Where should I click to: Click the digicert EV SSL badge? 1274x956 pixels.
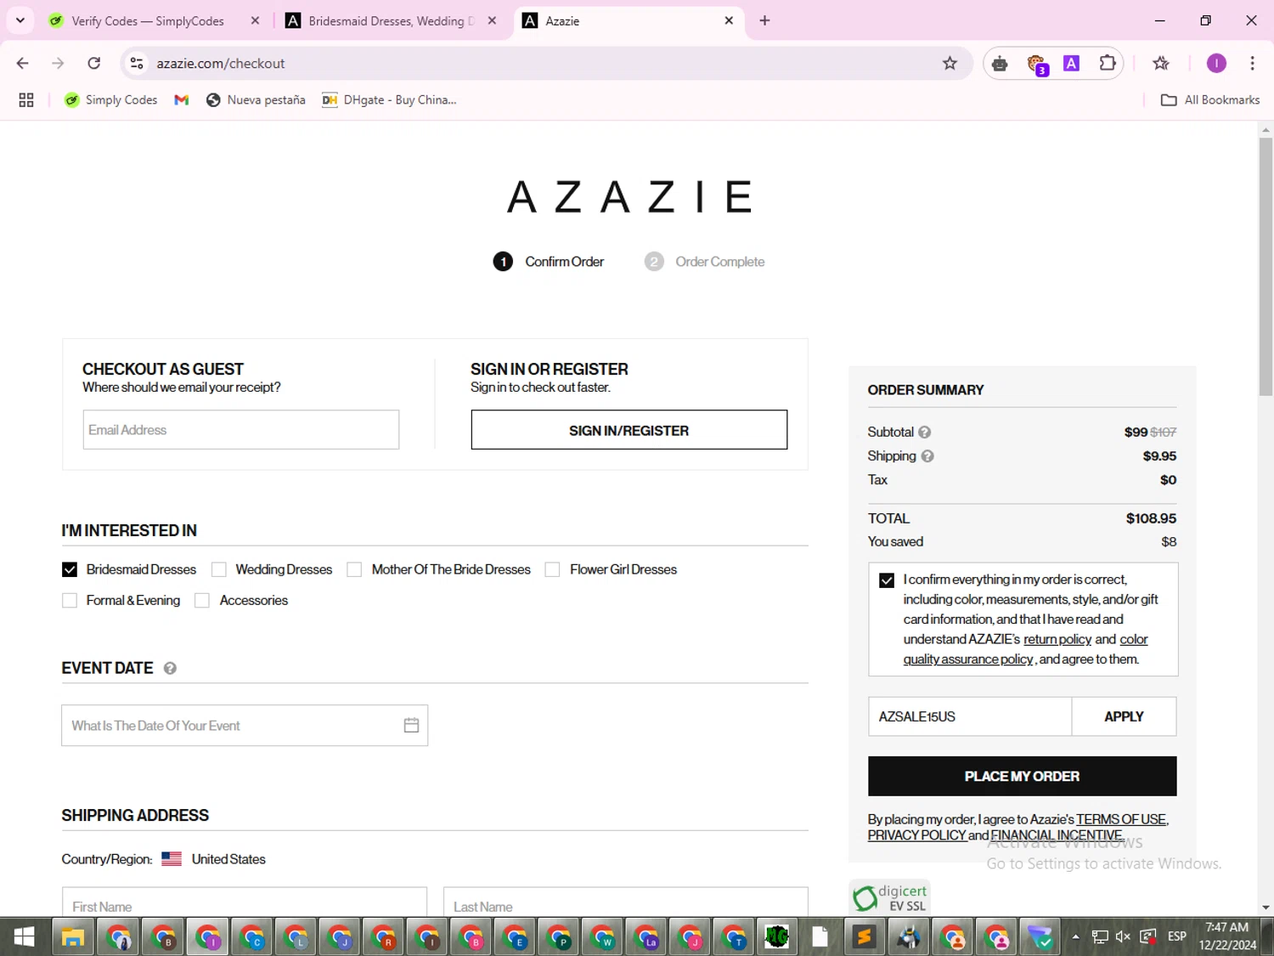889,898
